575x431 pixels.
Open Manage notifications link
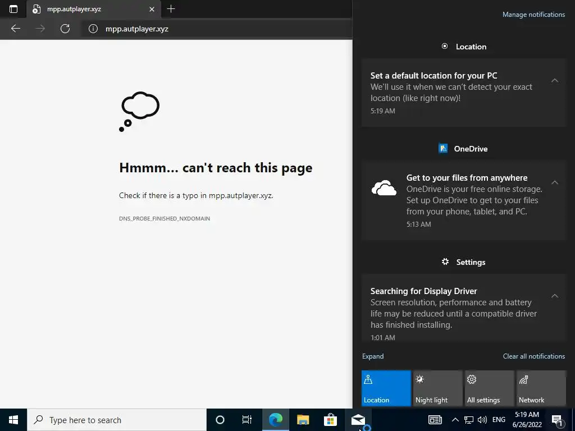533,15
